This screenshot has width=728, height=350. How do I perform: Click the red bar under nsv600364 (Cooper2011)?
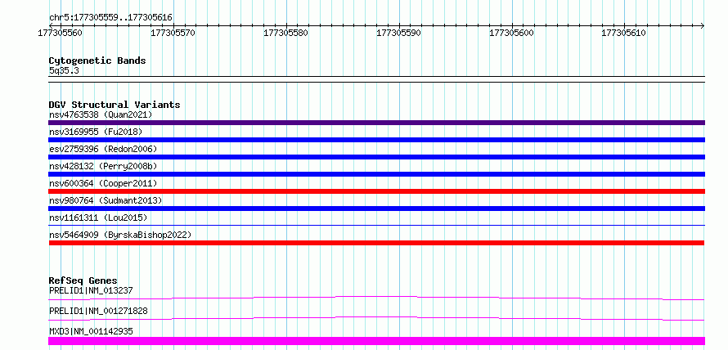376,191
